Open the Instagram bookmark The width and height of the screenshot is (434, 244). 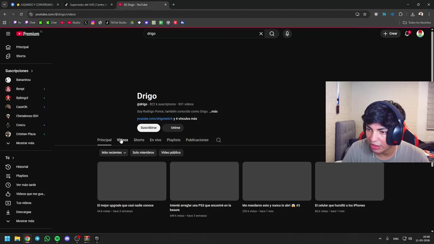click(93, 23)
